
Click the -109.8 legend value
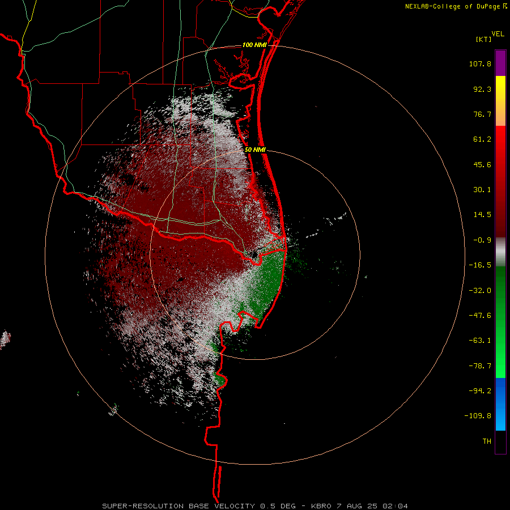pos(478,416)
